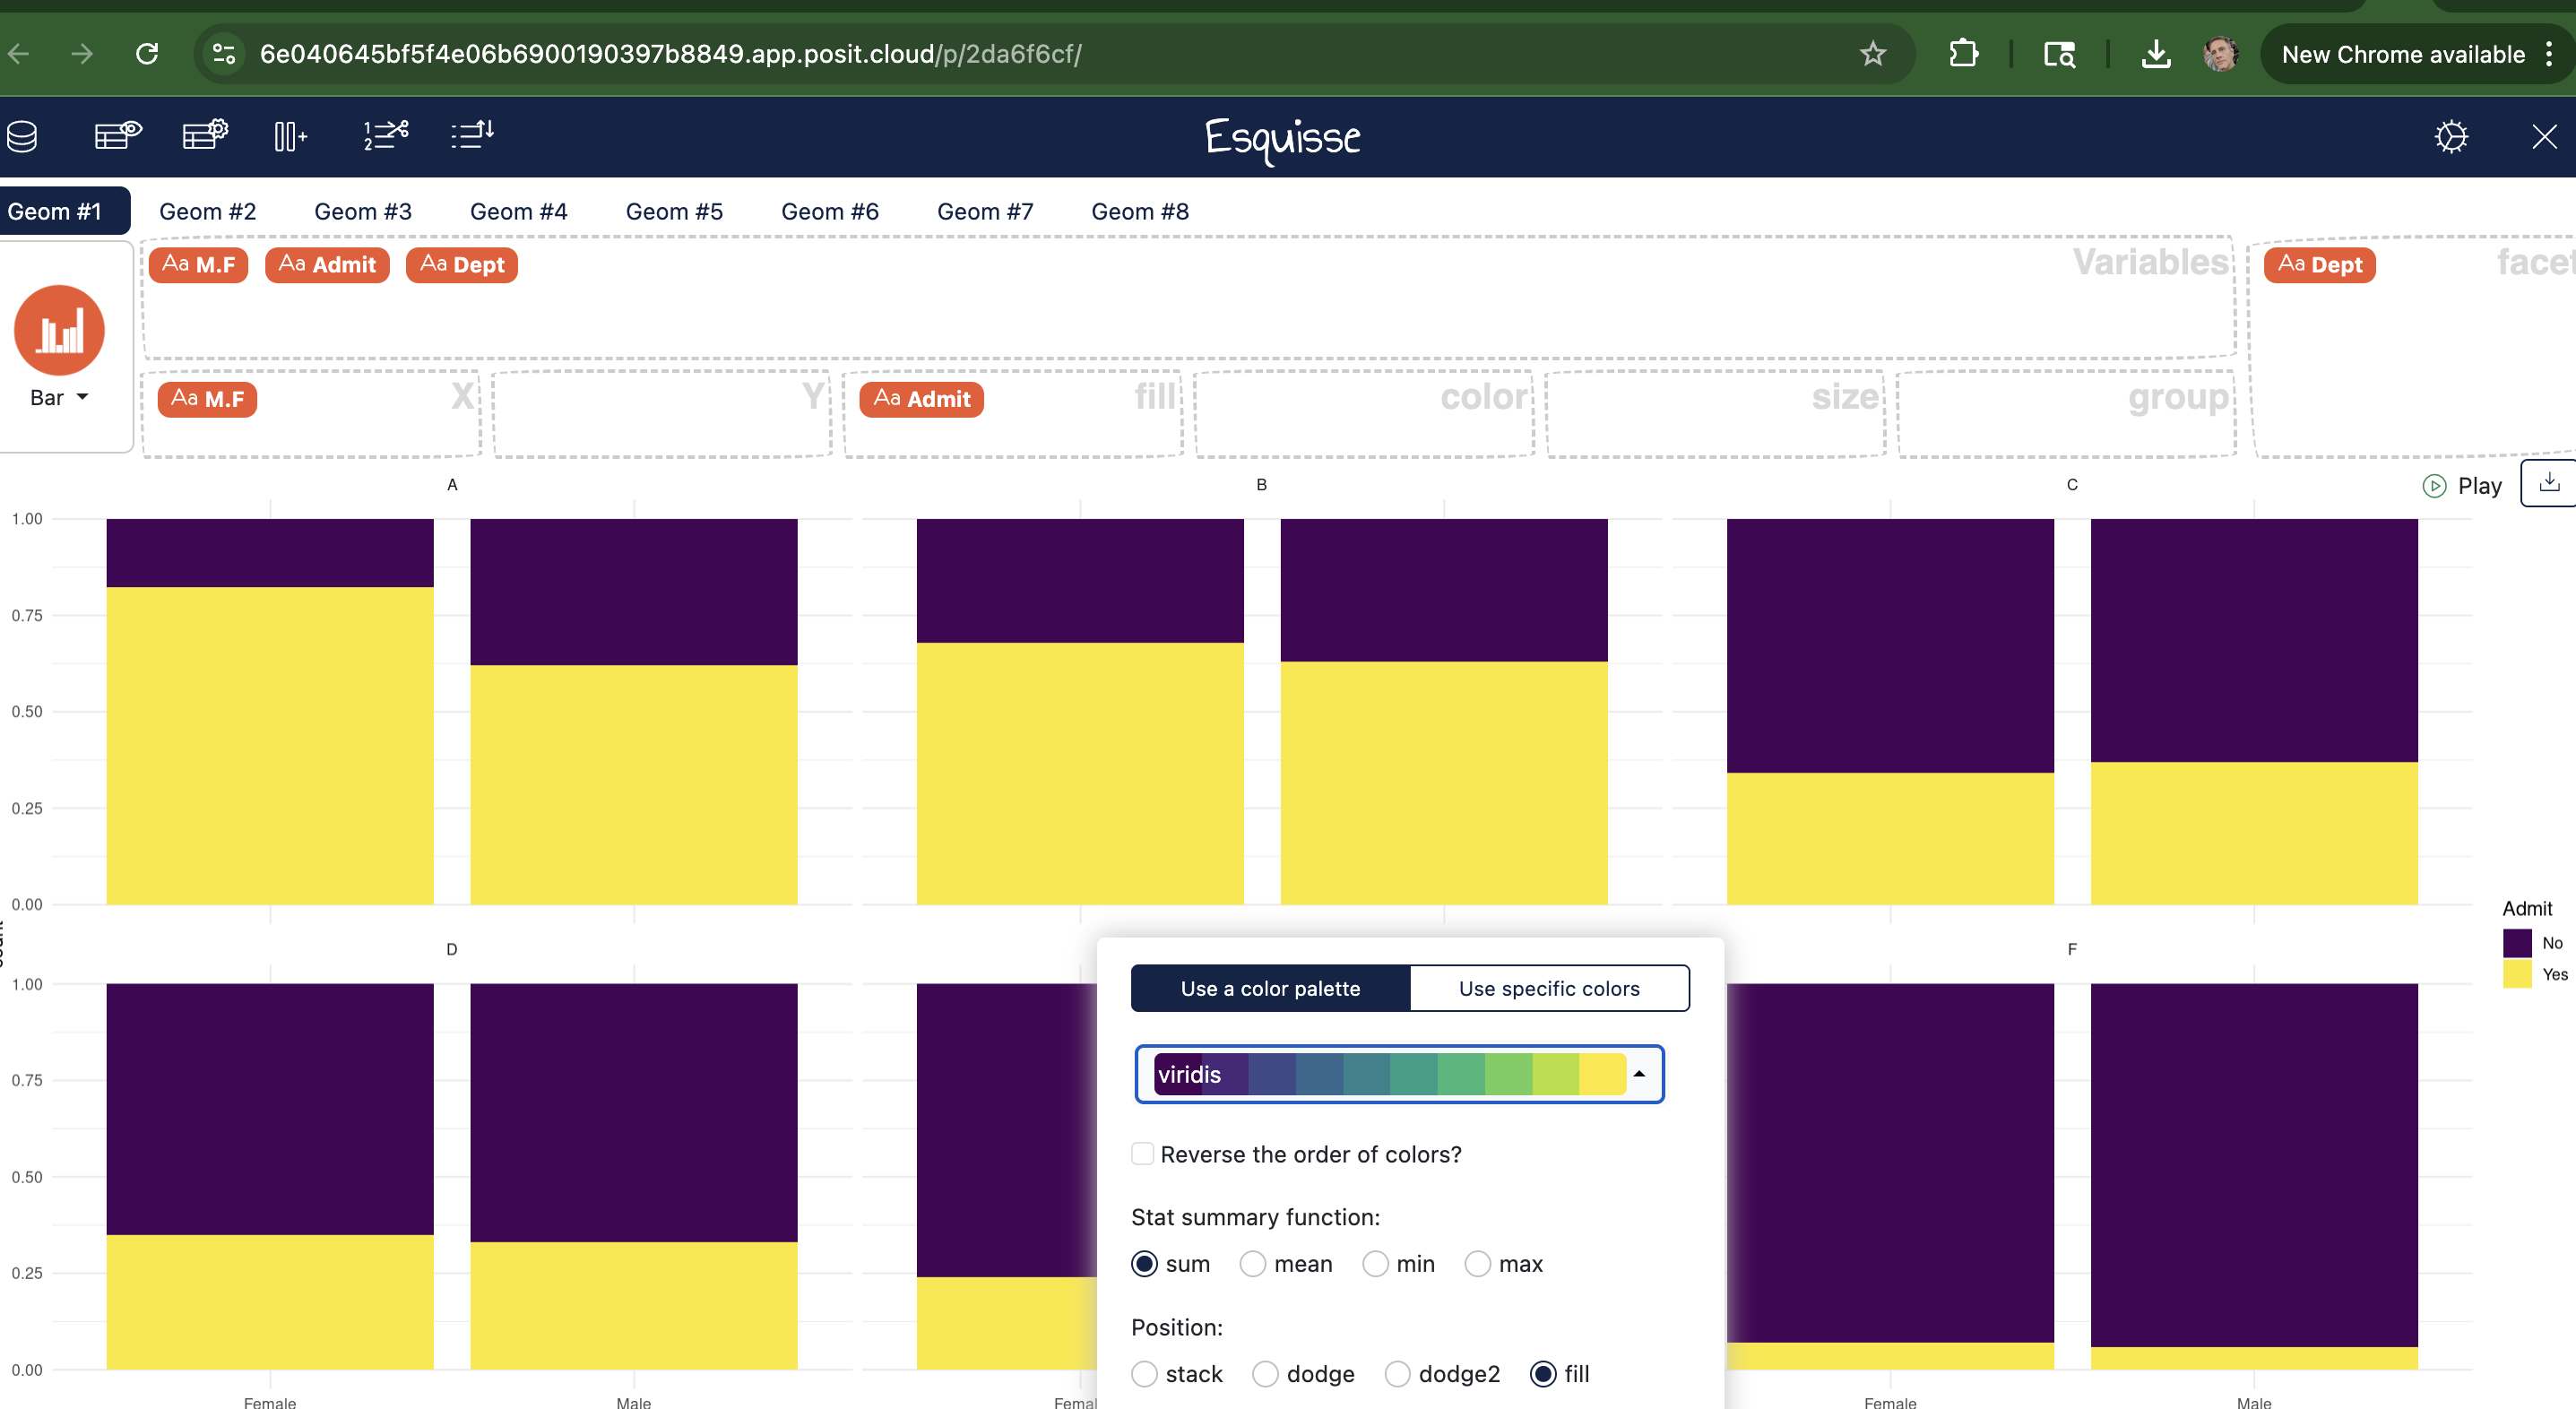Screen dimensions: 2576x1409
Task: Check Reverse the order of colors
Action: point(1143,1154)
